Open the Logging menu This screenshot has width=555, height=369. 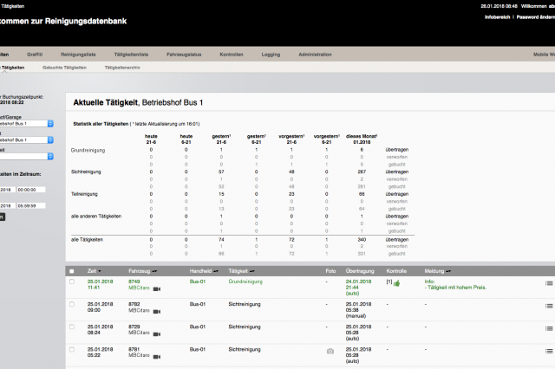click(x=271, y=55)
